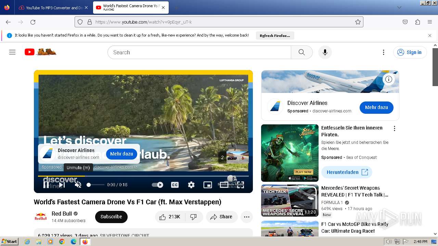The width and height of the screenshot is (438, 246).
Task: Open the system volume tray icon
Action: (389, 242)
